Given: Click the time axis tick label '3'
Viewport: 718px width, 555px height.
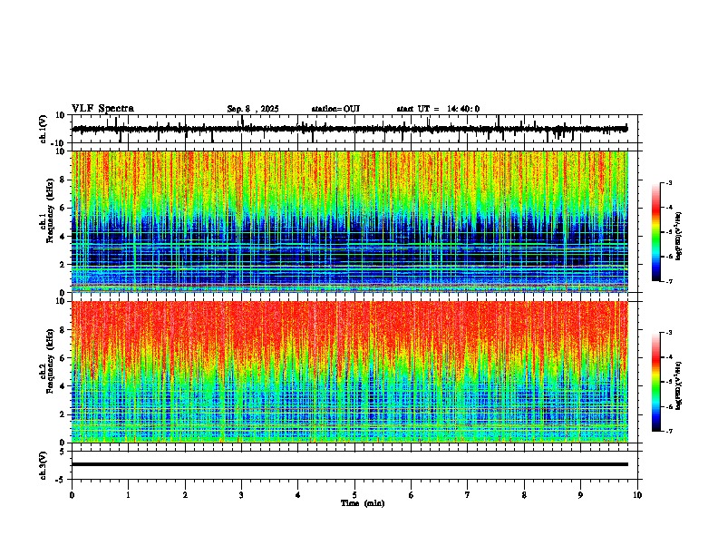Looking at the screenshot, I should [x=241, y=495].
